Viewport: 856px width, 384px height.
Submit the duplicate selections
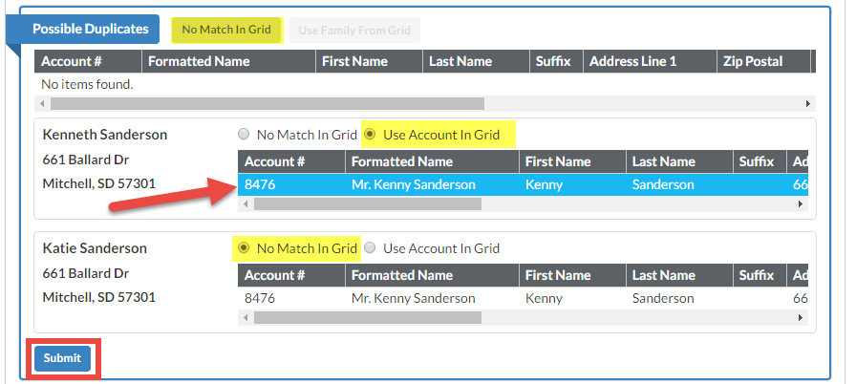coord(62,358)
